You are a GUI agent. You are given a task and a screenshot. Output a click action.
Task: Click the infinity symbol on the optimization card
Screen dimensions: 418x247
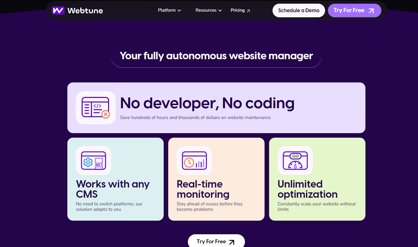click(x=295, y=156)
